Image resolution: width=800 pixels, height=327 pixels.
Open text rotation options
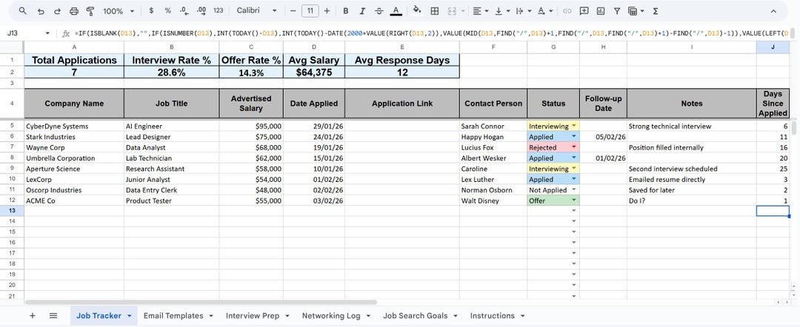[544, 10]
